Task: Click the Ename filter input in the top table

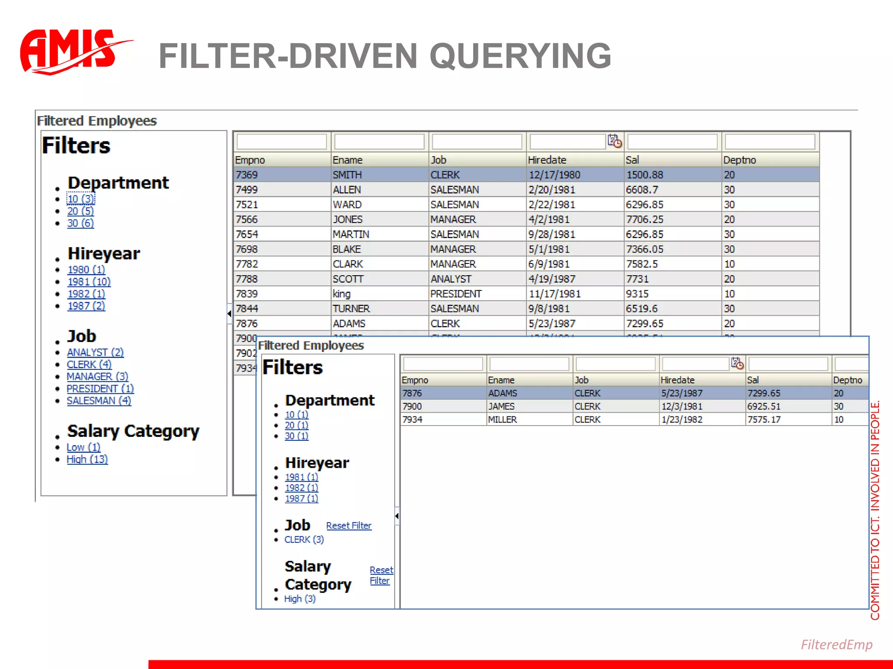Action: pyautogui.click(x=379, y=142)
